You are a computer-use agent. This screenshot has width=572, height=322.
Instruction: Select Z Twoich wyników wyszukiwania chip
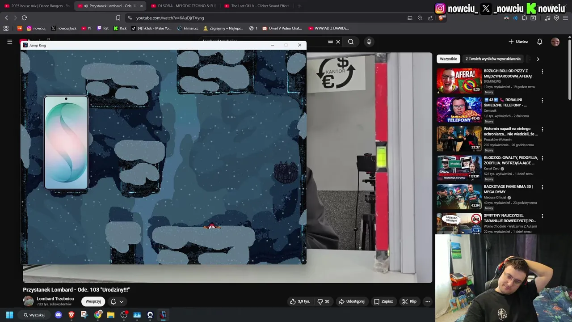point(493,59)
